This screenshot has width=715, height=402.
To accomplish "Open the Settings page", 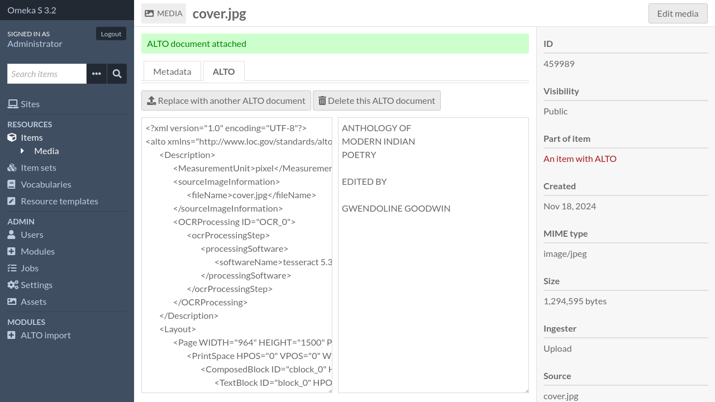I will coord(36,285).
